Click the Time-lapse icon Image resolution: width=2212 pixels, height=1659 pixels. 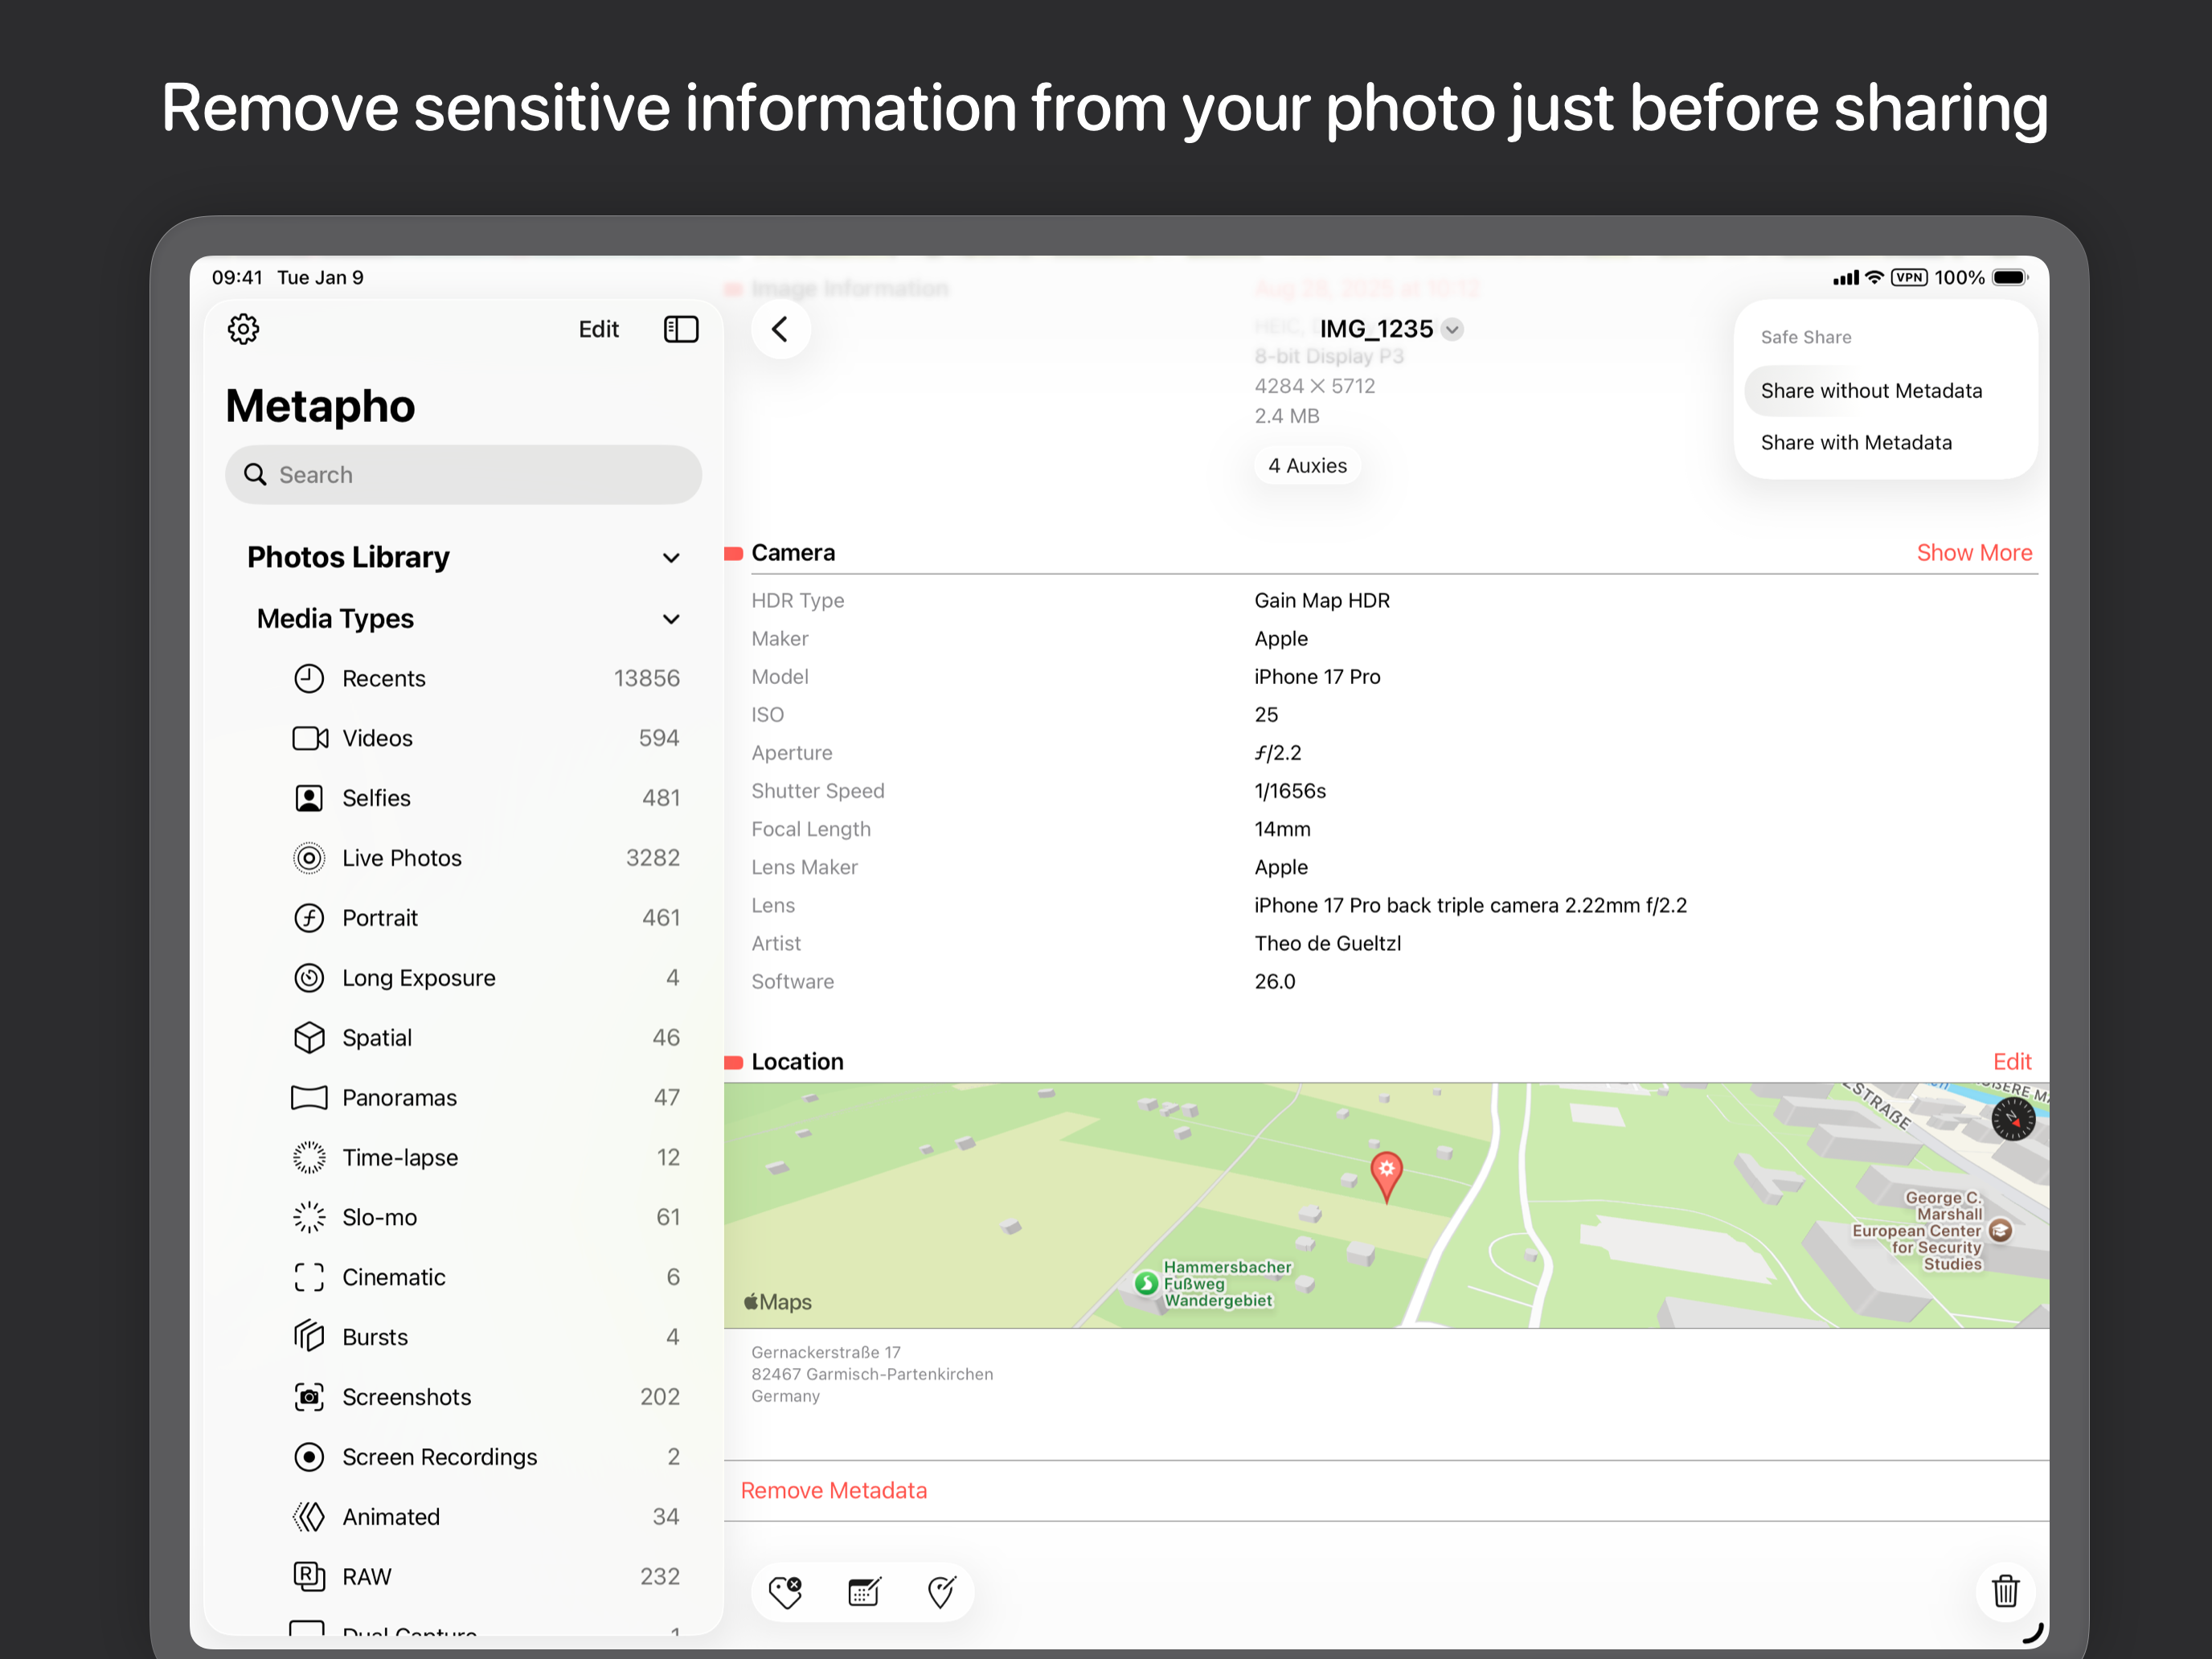point(309,1158)
